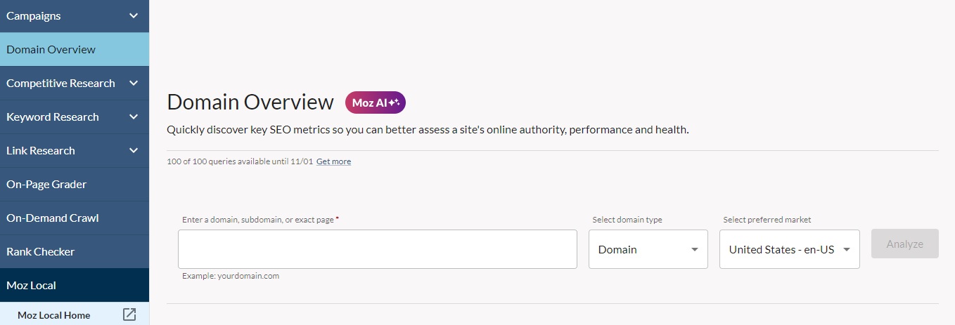Select Domain Overview in sidebar
This screenshot has width=955, height=325.
tap(75, 49)
